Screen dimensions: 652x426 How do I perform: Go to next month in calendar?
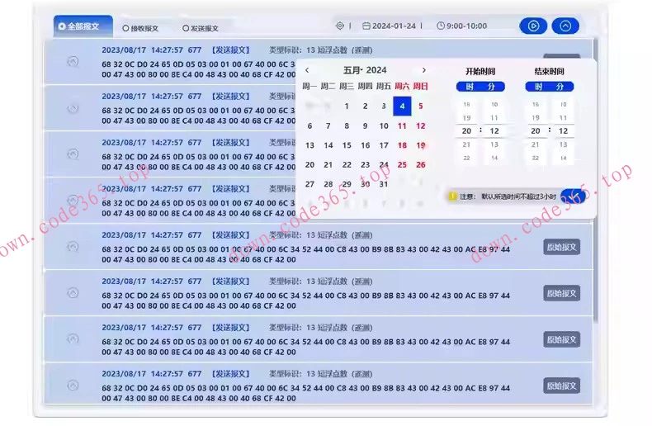pos(423,70)
